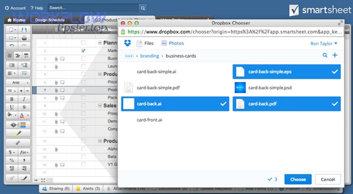Open the Account settings link
Image resolution: width=353 pixels, height=194 pixels.
(15, 8)
